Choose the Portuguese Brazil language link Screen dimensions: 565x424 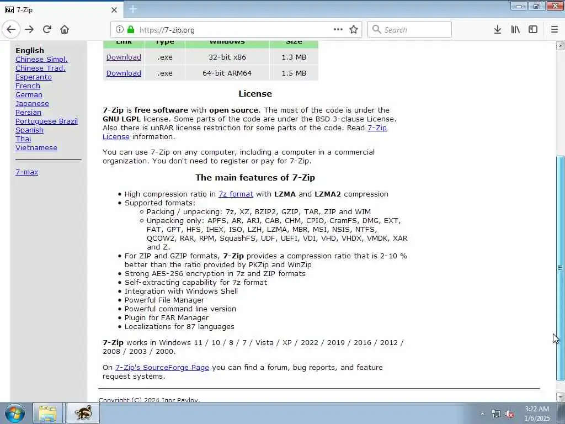tap(46, 121)
